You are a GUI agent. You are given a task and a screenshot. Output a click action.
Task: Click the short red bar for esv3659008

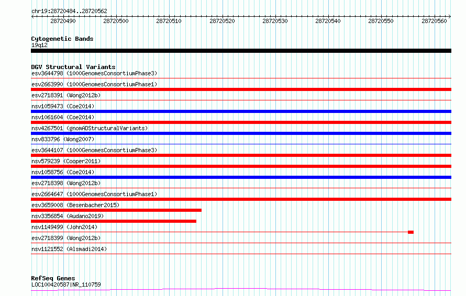click(116, 210)
